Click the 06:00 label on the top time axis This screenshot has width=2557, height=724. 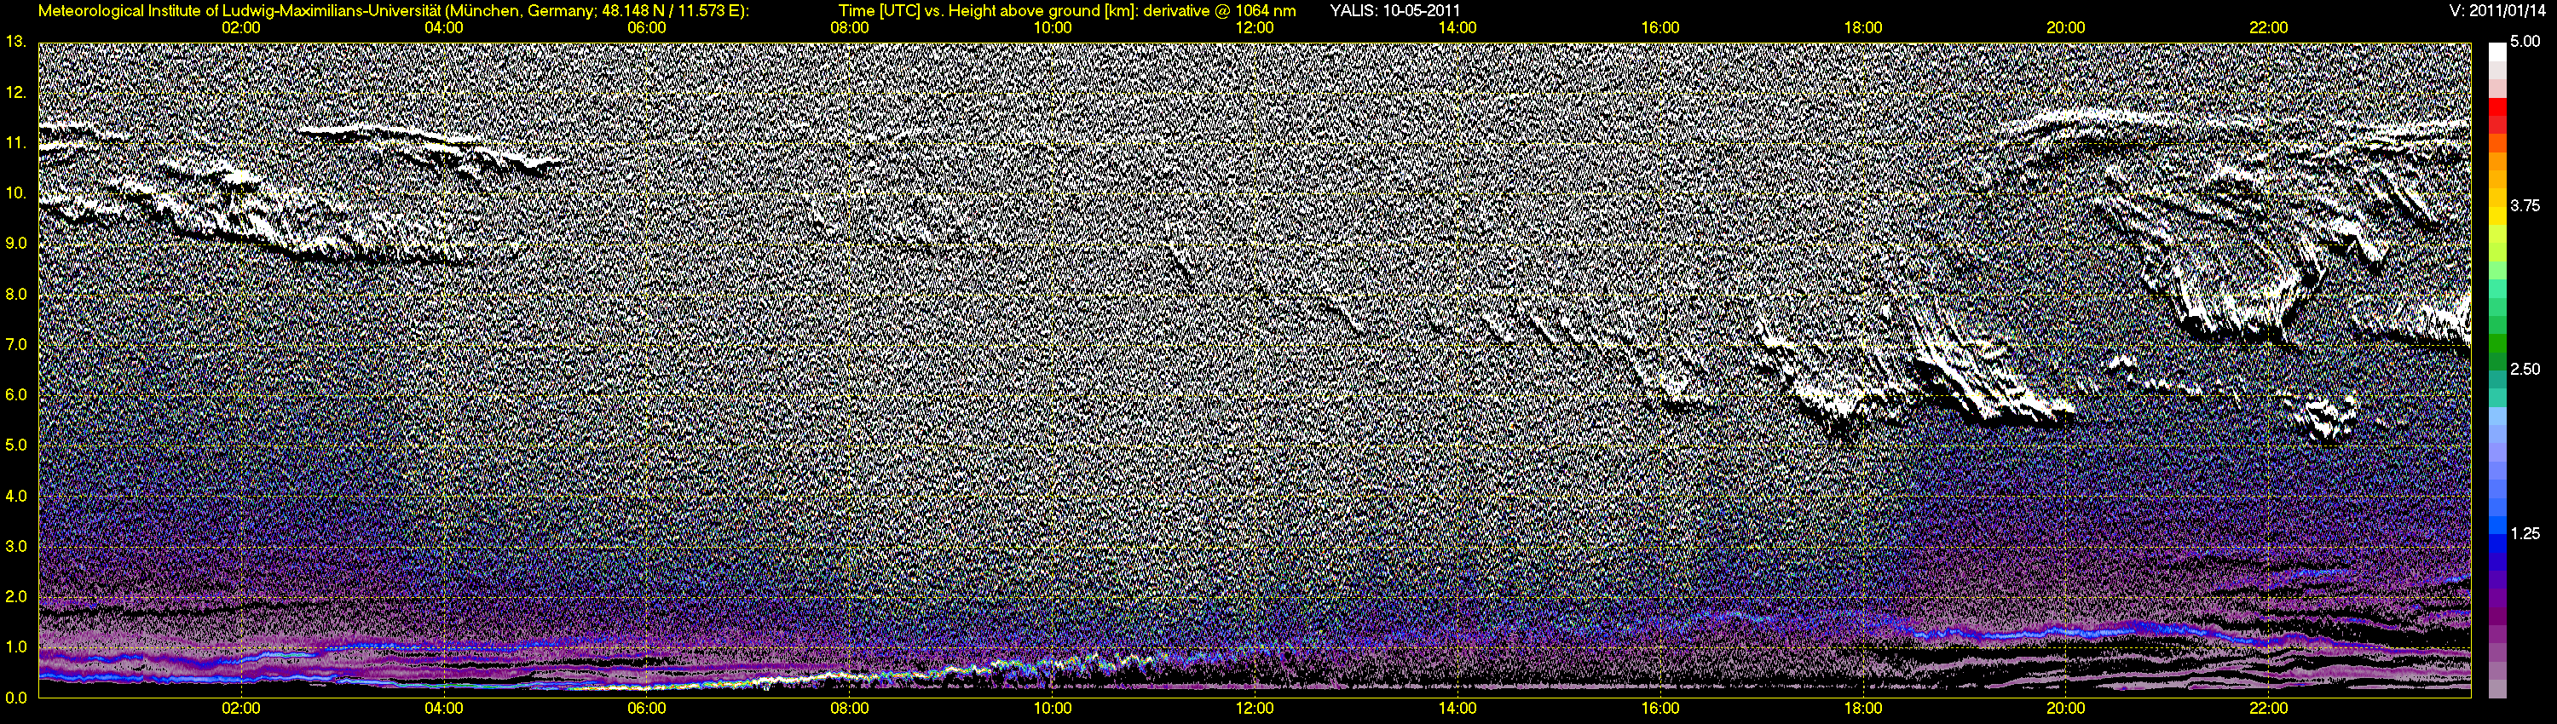[646, 28]
